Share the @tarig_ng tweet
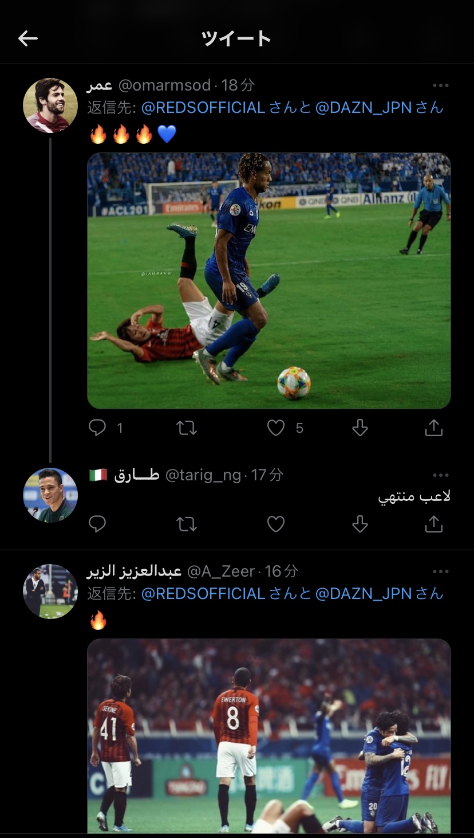This screenshot has width=474, height=838. coord(434,524)
